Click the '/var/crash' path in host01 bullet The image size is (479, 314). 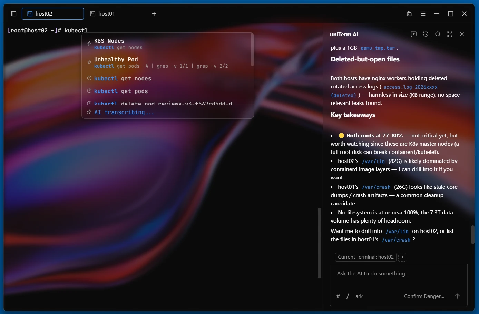click(376, 187)
